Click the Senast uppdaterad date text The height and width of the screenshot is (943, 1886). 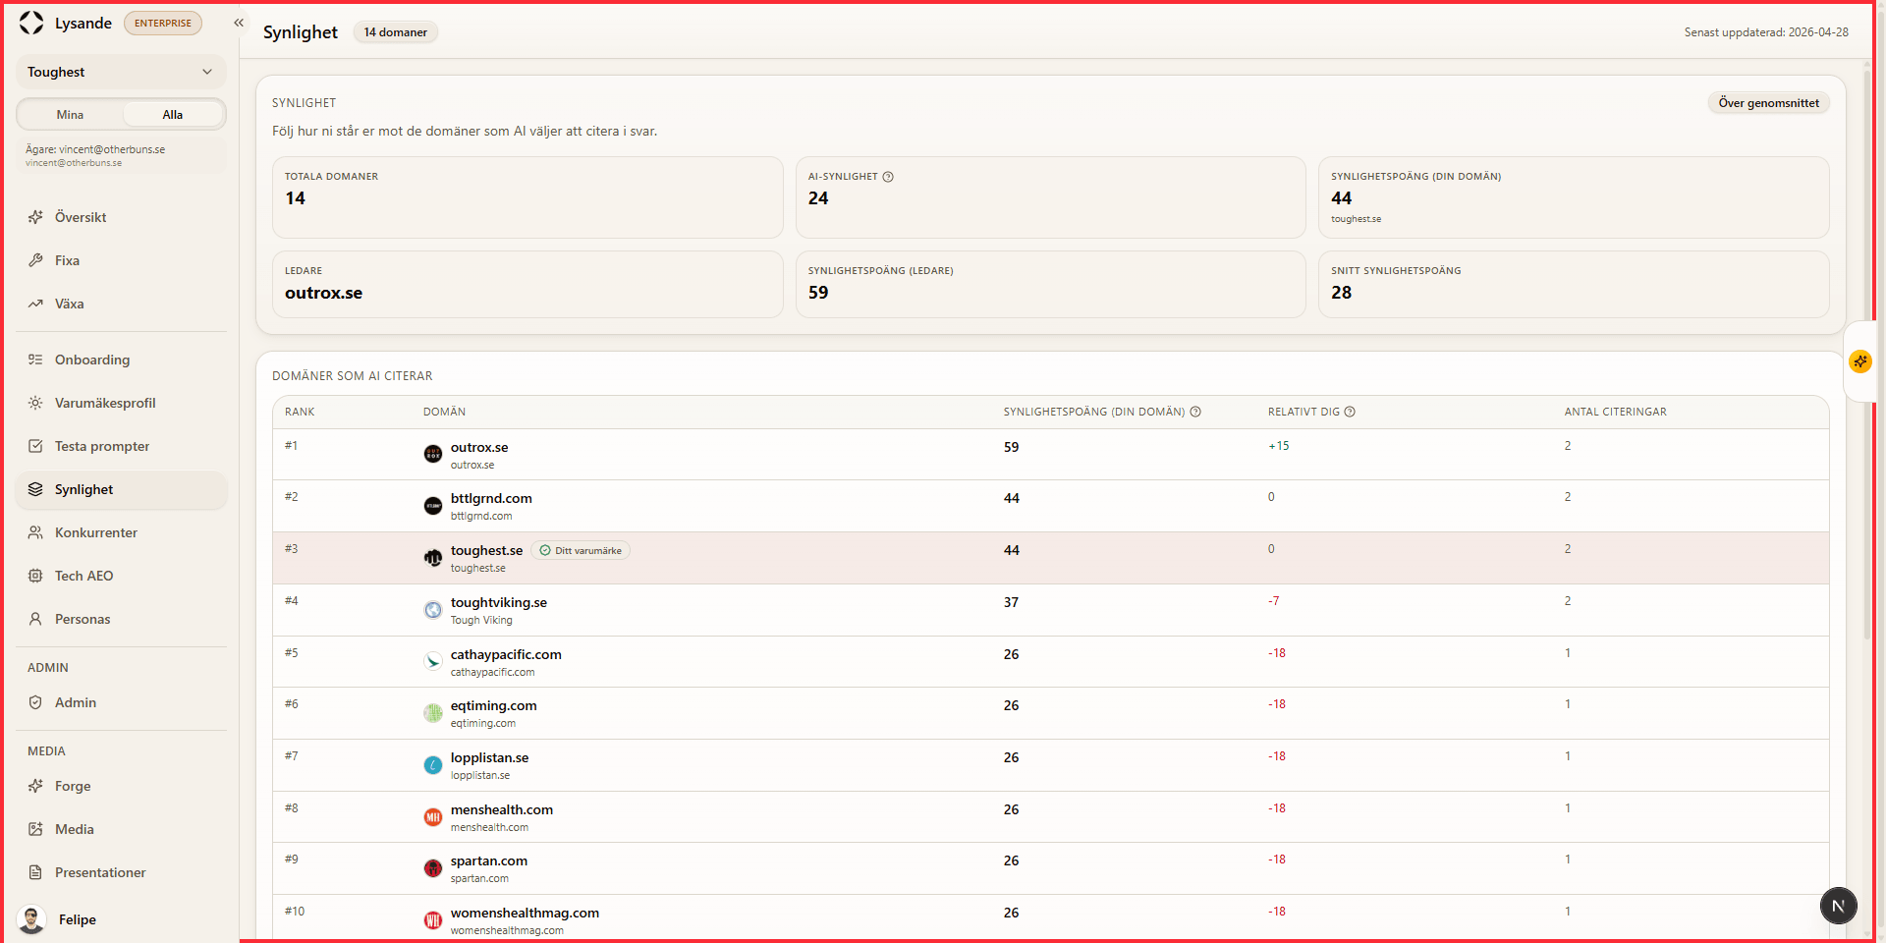1766,32
